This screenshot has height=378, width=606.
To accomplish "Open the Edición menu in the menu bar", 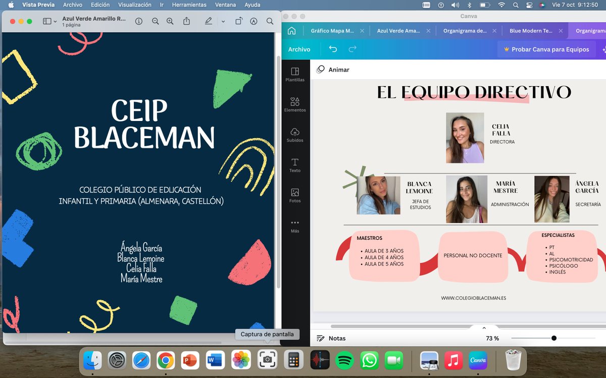I will click(x=100, y=5).
